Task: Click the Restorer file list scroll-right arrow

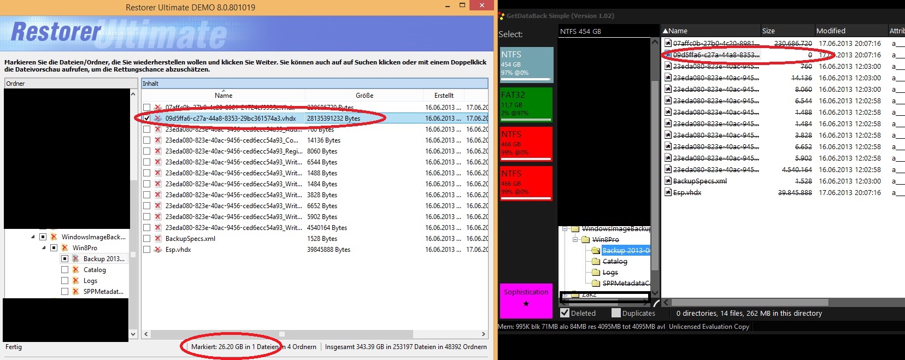Action: pyautogui.click(x=483, y=334)
